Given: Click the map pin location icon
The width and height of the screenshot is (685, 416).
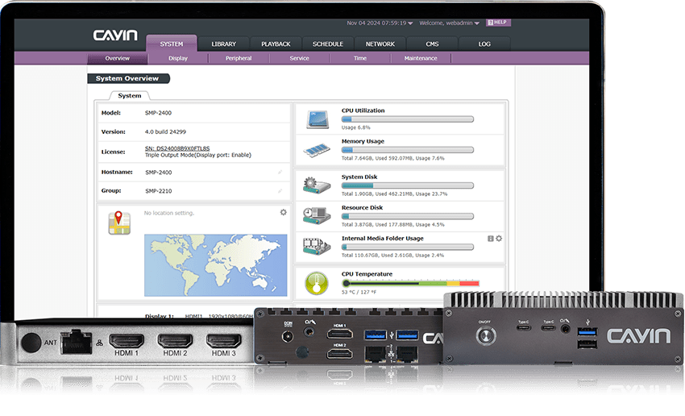Looking at the screenshot, I should [120, 223].
